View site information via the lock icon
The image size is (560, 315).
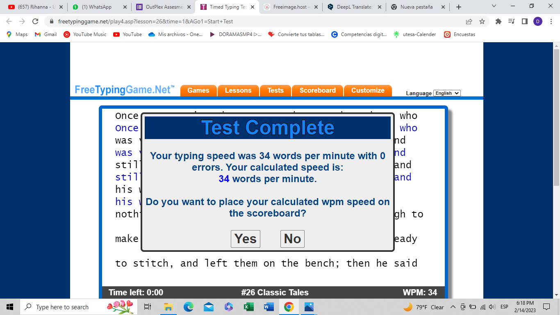(52, 21)
